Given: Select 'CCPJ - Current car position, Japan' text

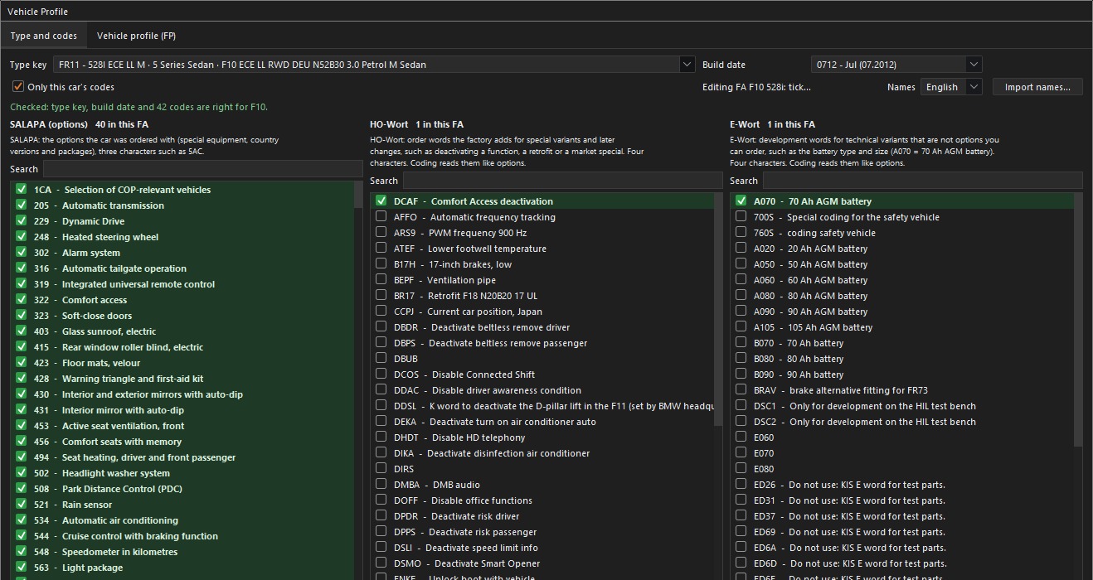Looking at the screenshot, I should point(468,312).
